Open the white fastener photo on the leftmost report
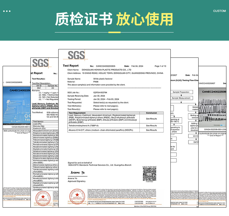Screen dimensions: 229x216 (x=17, y=106)
